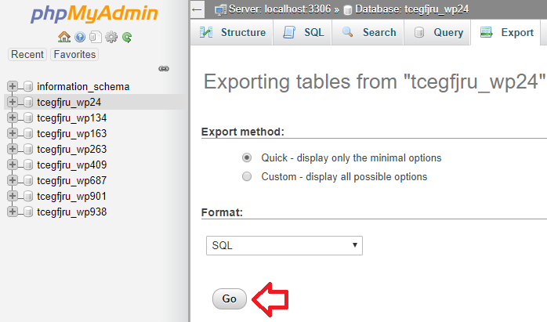Open tcegfjru_wp24 database link
This screenshot has height=322, width=547.
tap(69, 102)
